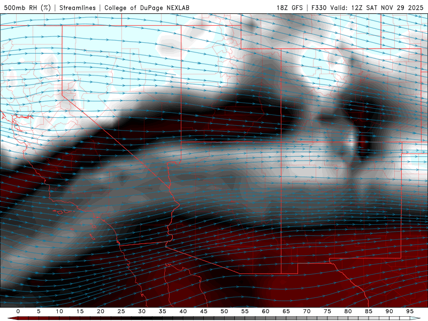Click the 15 label on color scale
Image resolution: width=428 pixels, height=321 pixels.
click(x=80, y=311)
